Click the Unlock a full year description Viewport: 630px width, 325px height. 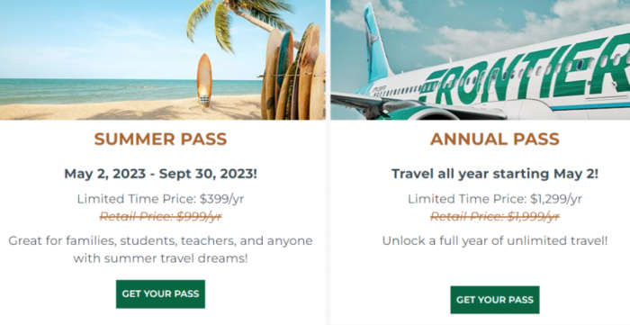click(x=495, y=241)
